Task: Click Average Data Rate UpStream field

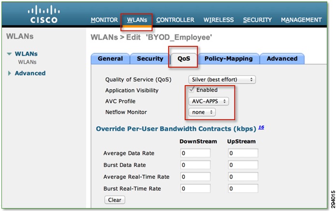Action: tap(243, 153)
